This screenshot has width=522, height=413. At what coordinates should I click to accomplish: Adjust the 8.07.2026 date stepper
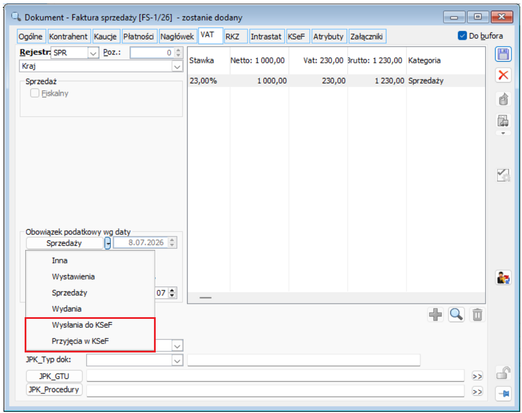pos(172,243)
